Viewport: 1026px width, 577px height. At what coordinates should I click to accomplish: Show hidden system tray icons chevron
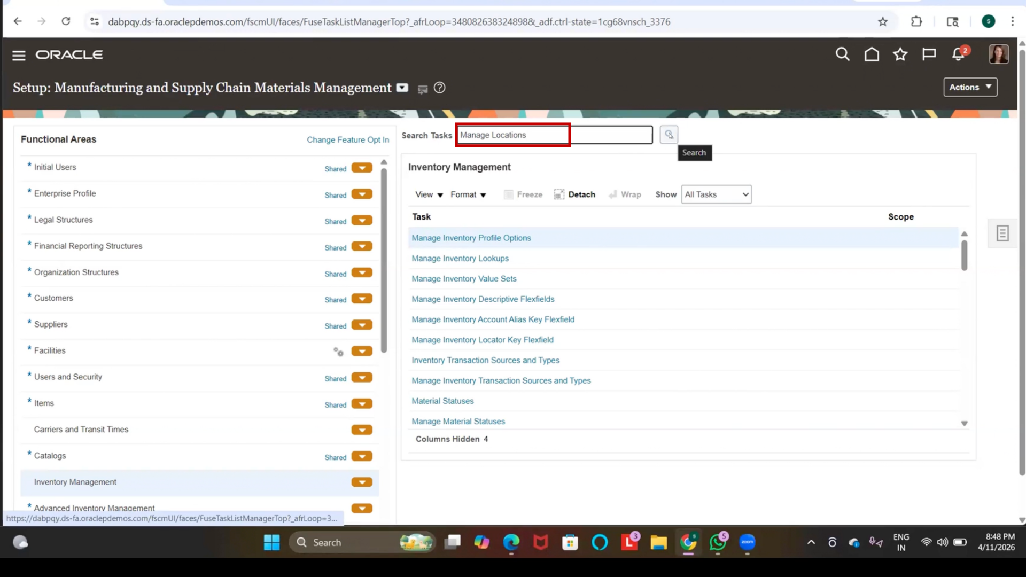(811, 542)
